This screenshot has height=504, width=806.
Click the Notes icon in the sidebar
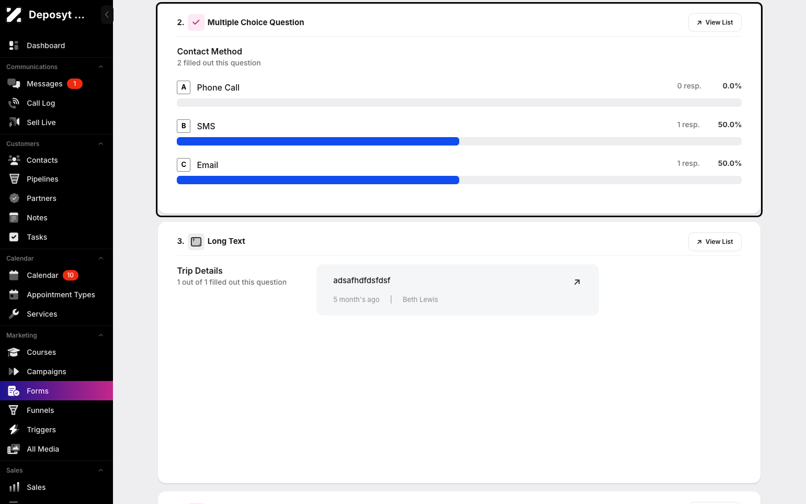14,218
